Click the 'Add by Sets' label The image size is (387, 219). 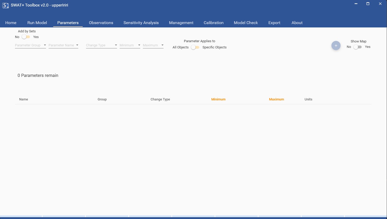(27, 31)
